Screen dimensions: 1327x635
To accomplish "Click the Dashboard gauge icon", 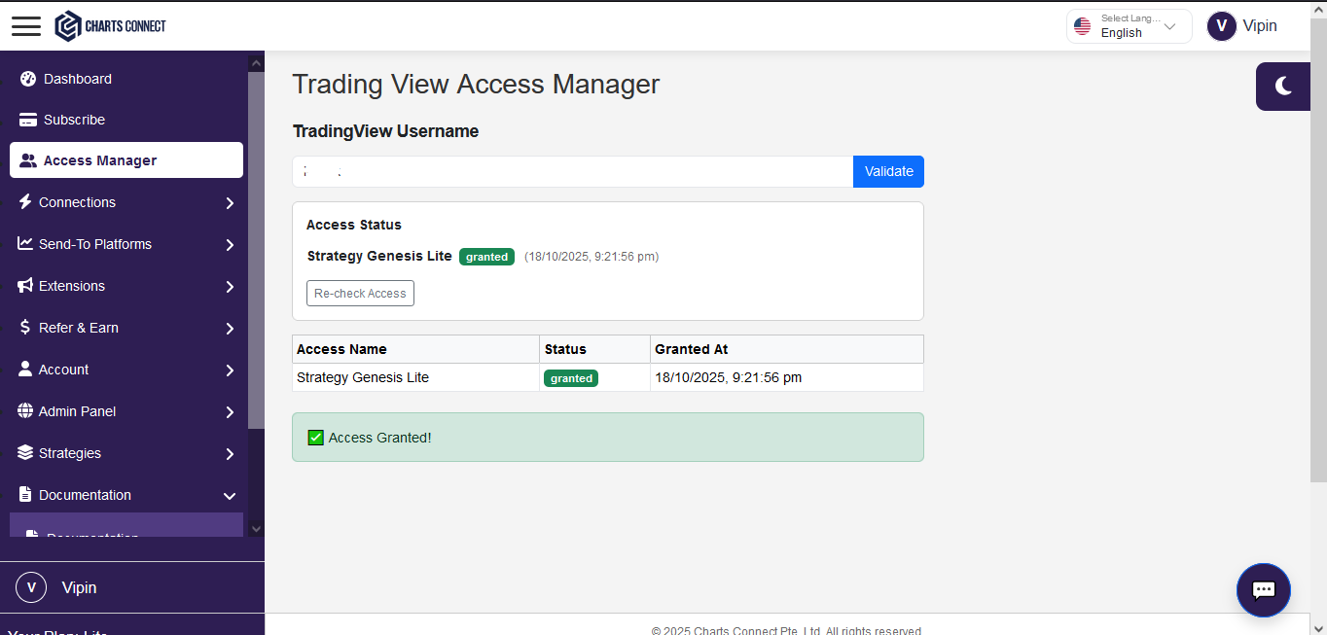I will coord(28,79).
